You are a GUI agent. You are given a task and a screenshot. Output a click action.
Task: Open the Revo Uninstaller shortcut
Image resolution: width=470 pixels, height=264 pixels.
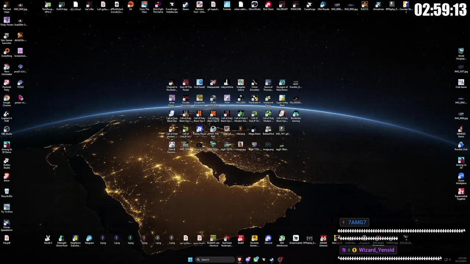click(x=7, y=70)
